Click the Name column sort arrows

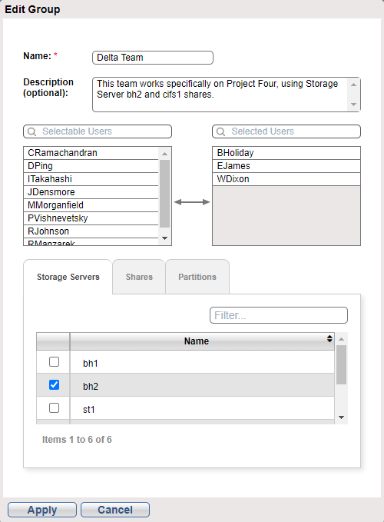pos(329,338)
